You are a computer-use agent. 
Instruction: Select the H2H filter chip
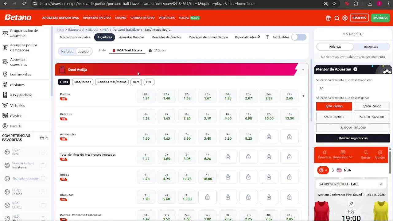pos(149,82)
